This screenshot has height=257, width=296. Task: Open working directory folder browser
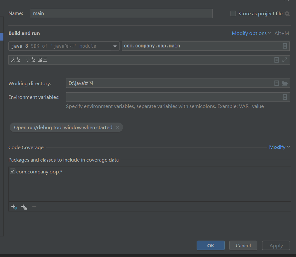(285, 83)
